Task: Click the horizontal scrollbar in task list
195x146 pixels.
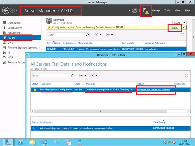Action: (x=101, y=111)
